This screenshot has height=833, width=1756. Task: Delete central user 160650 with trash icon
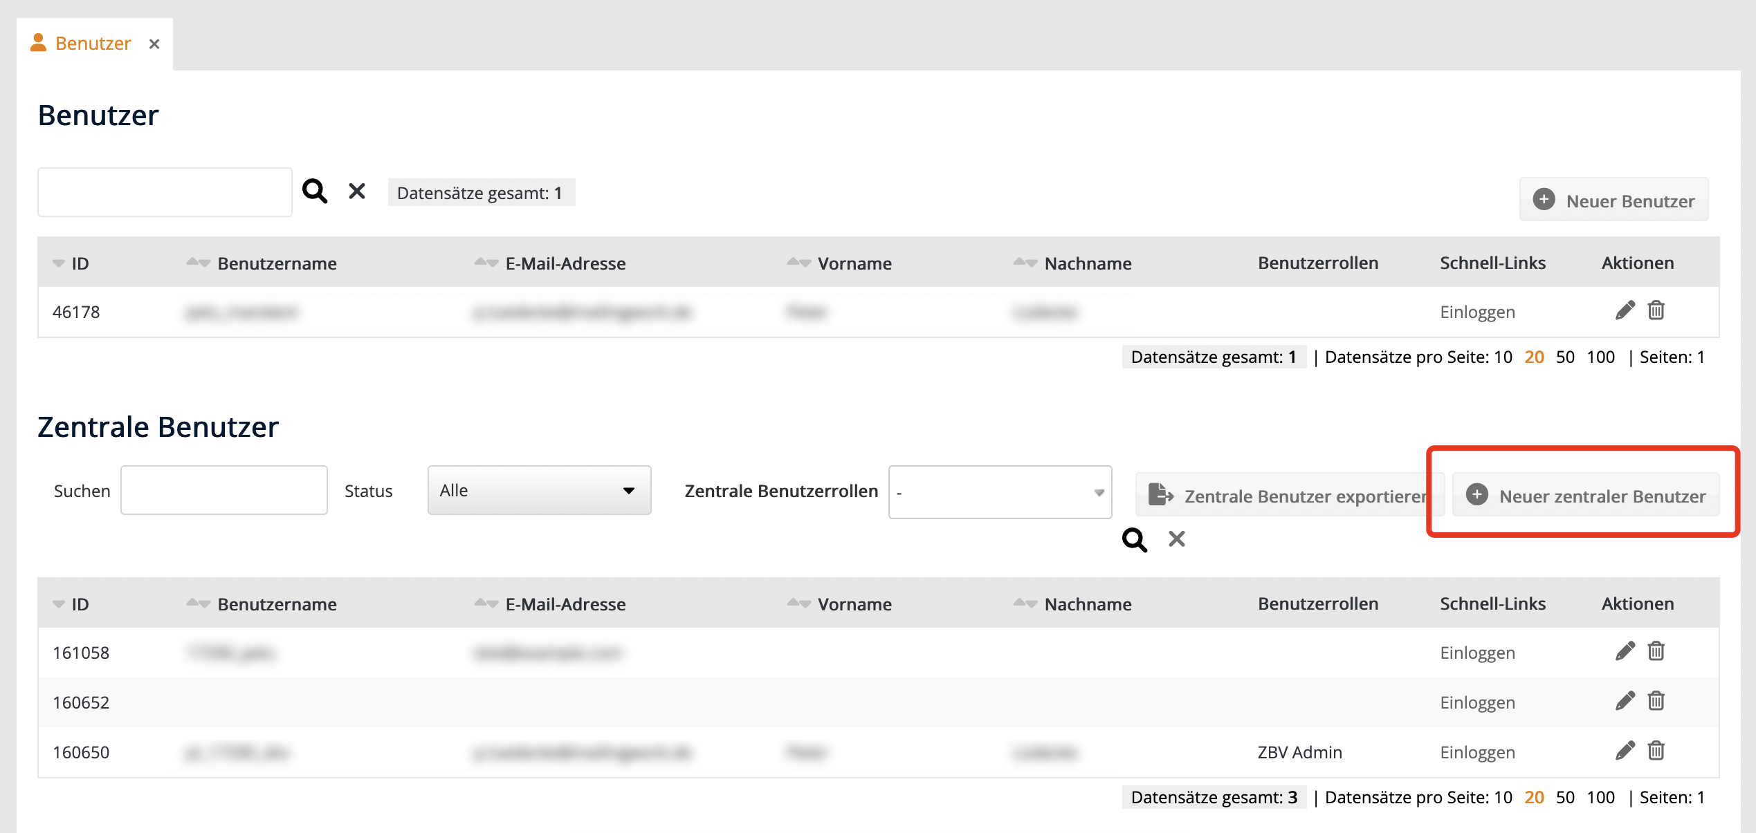click(1656, 751)
